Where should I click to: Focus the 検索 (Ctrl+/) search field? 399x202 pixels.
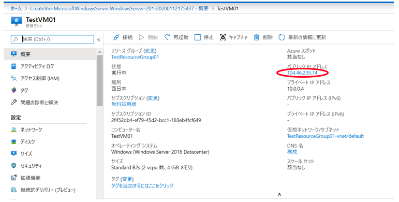click(x=52, y=39)
